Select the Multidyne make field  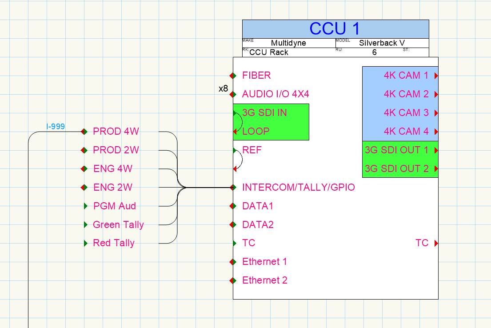tap(288, 43)
